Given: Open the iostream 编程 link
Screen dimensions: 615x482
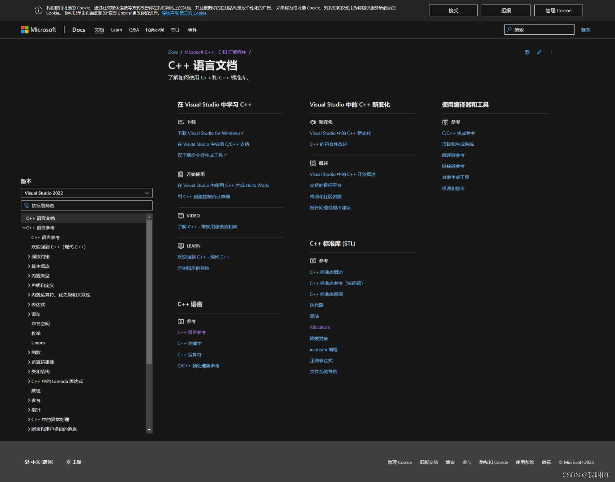Looking at the screenshot, I should (x=324, y=350).
